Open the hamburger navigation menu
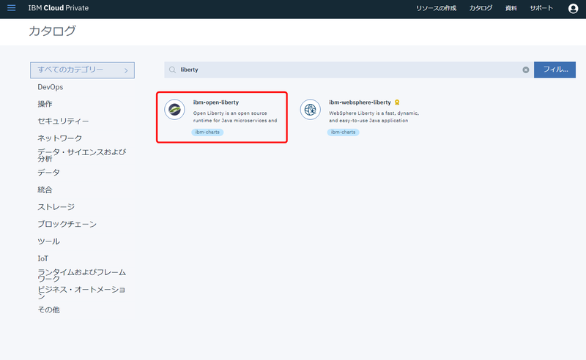The height and width of the screenshot is (360, 586). (12, 8)
